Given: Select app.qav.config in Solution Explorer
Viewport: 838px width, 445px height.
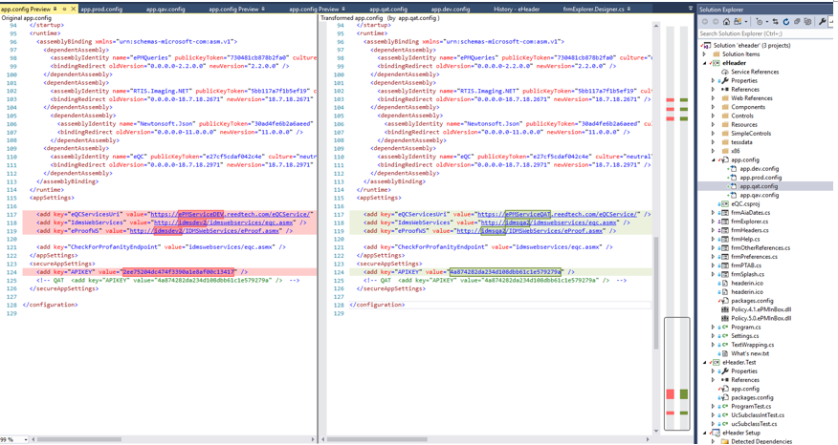Looking at the screenshot, I should (x=759, y=196).
